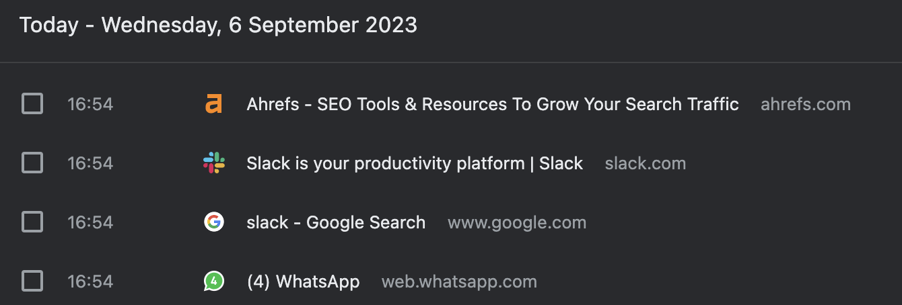Mark the WhatsApp history entry checkbox
Viewport: 902px width, 305px height.
click(x=32, y=281)
